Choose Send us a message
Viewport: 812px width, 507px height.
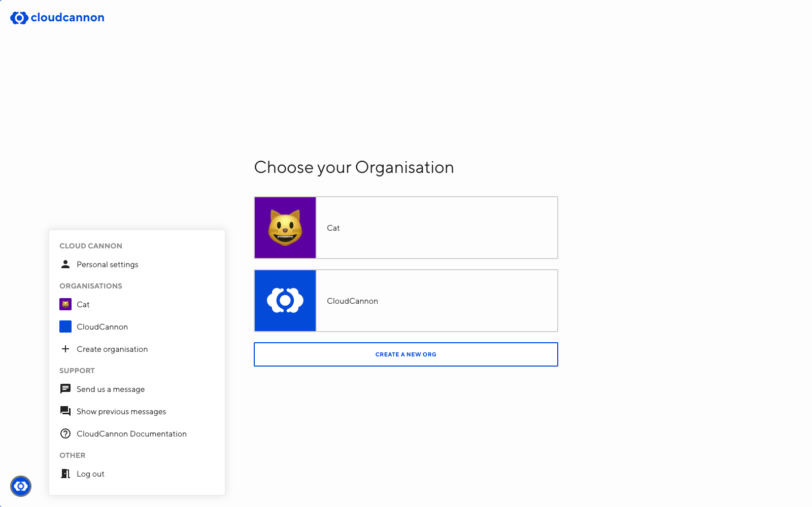pyautogui.click(x=111, y=389)
